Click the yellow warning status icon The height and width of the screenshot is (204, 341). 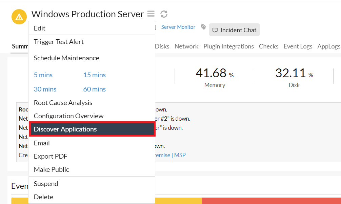[19, 17]
